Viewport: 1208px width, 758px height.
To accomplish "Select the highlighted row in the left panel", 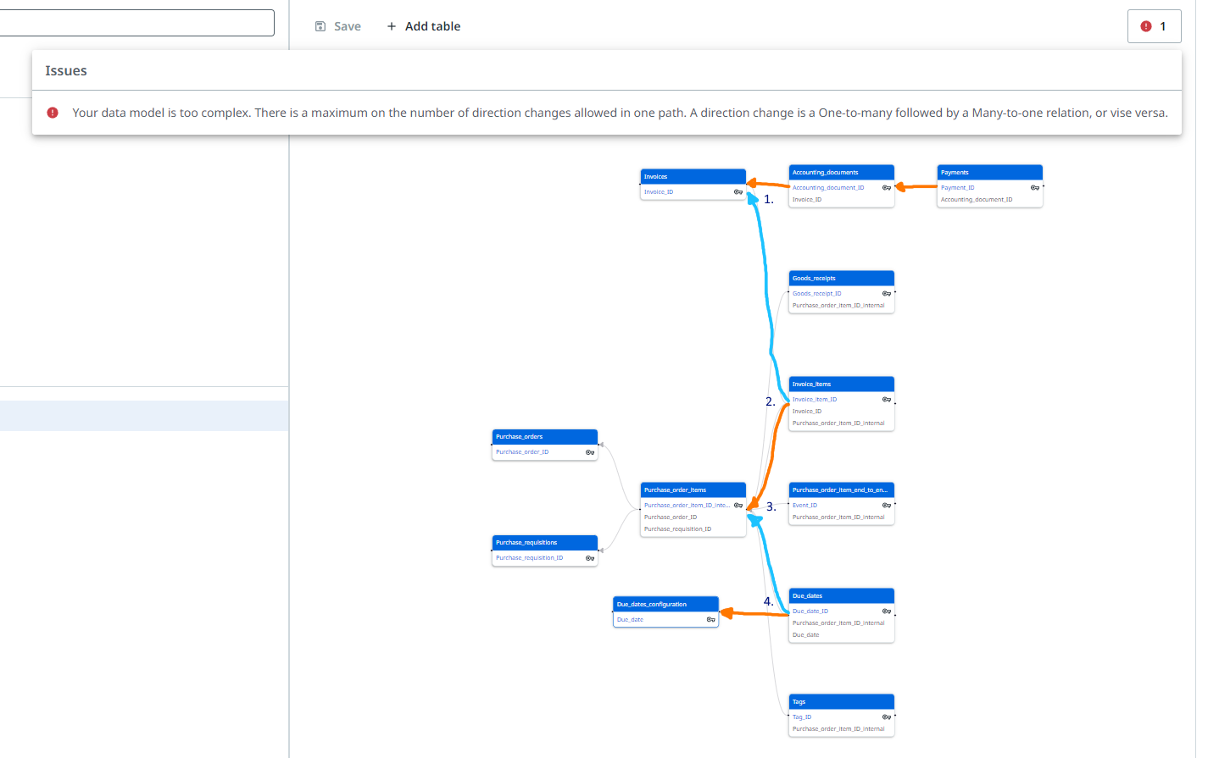I will [x=144, y=416].
